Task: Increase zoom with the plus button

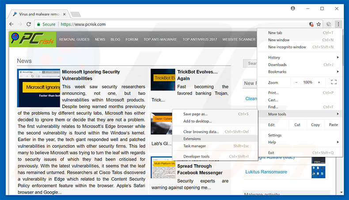Action: [x=319, y=82]
